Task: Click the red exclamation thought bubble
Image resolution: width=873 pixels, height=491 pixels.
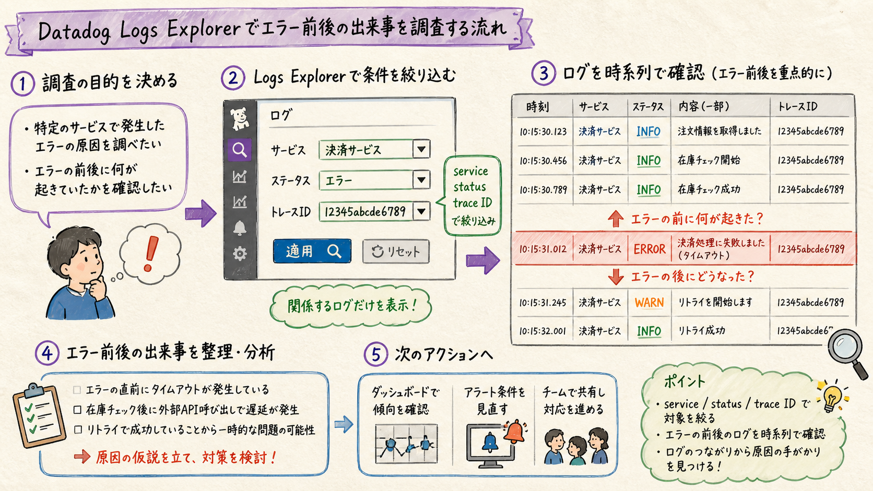Action: 150,254
